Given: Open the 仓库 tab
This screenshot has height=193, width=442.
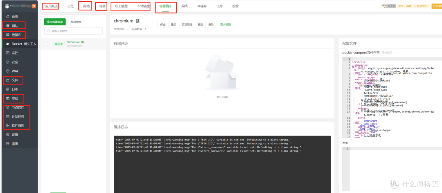Looking at the screenshot, I should [x=219, y=6].
